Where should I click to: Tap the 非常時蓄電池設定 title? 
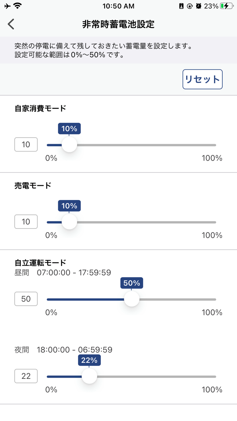pyautogui.click(x=118, y=24)
